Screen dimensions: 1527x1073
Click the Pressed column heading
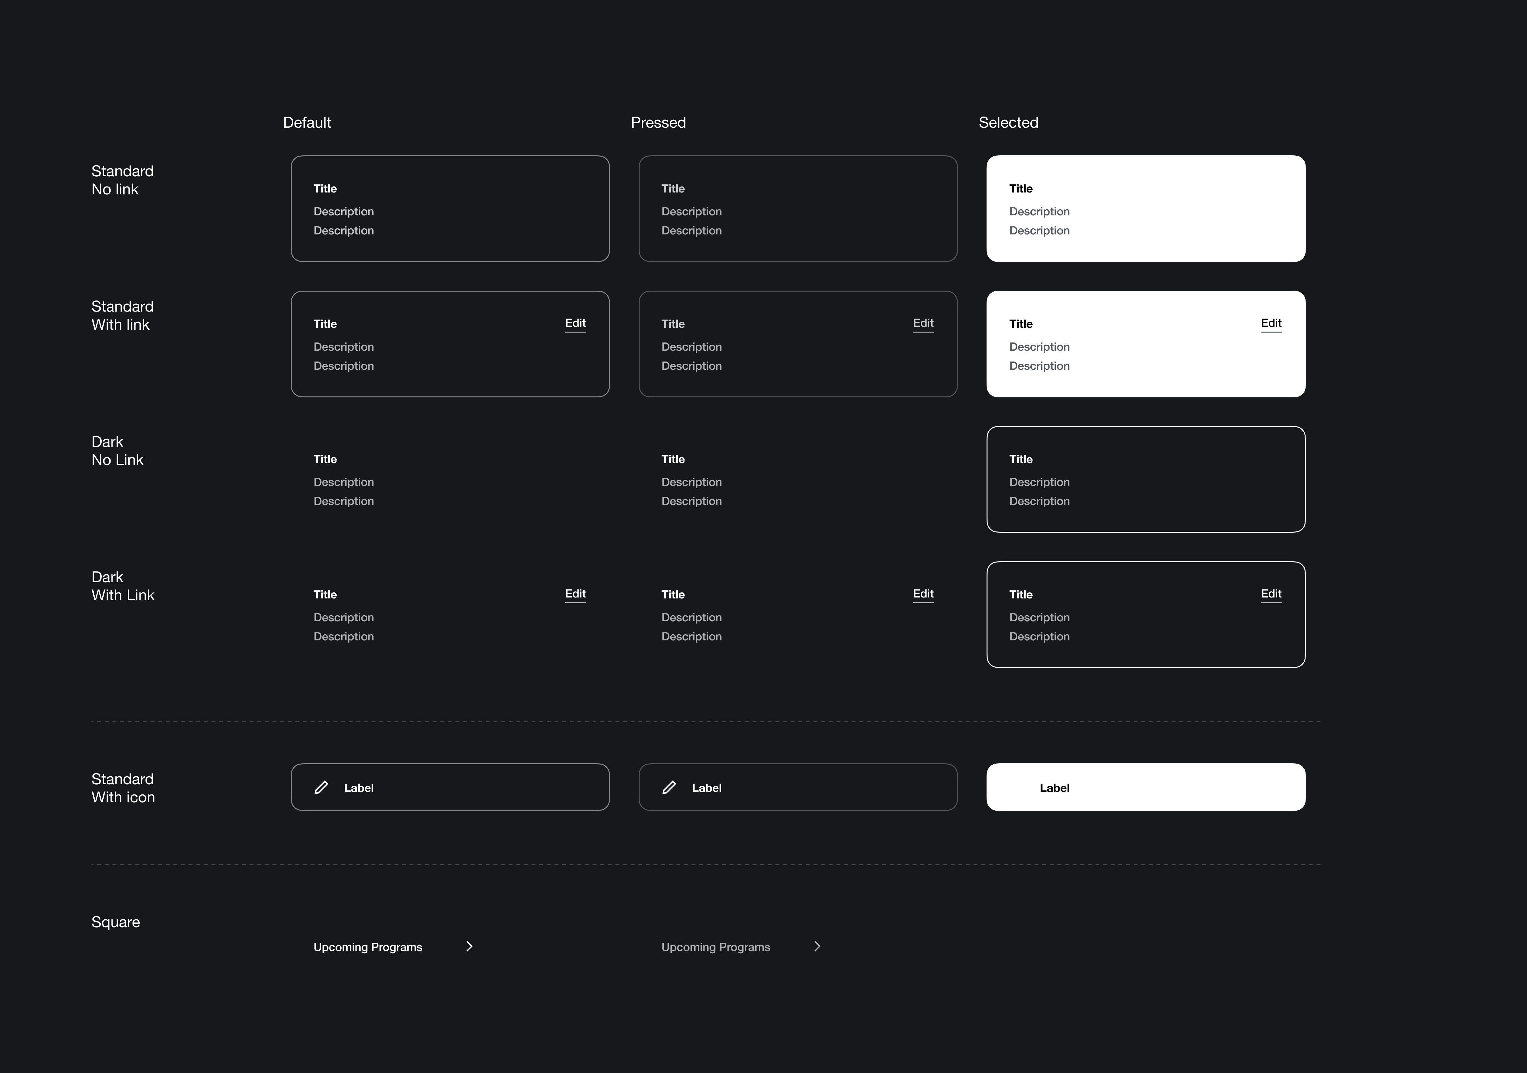(658, 123)
